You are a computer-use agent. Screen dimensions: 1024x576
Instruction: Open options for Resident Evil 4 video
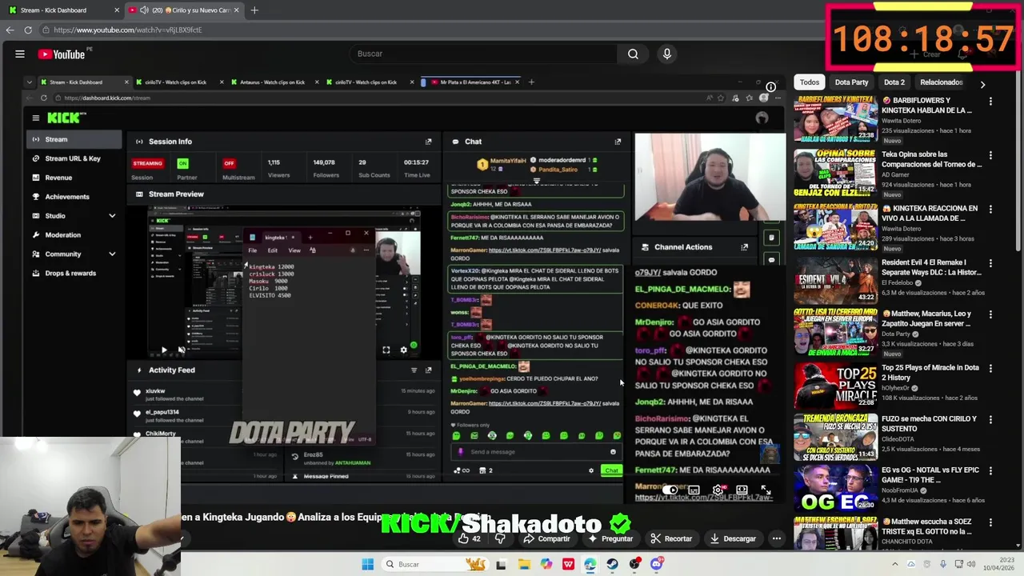[x=990, y=263]
